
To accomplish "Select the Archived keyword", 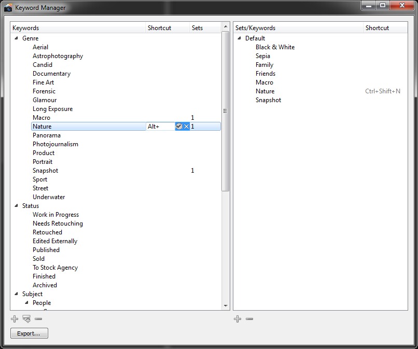I will [x=45, y=285].
